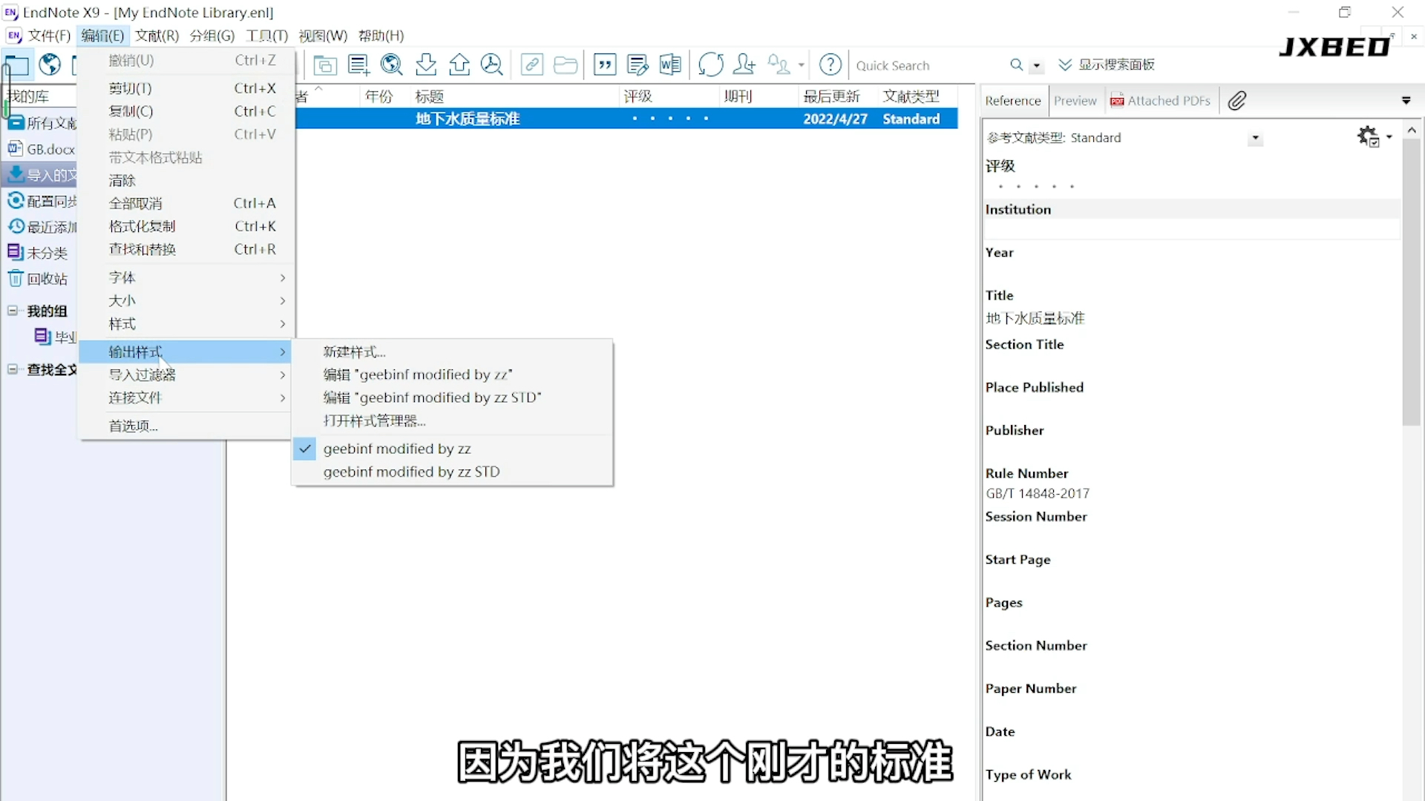Open online search with globe icon

(49, 65)
